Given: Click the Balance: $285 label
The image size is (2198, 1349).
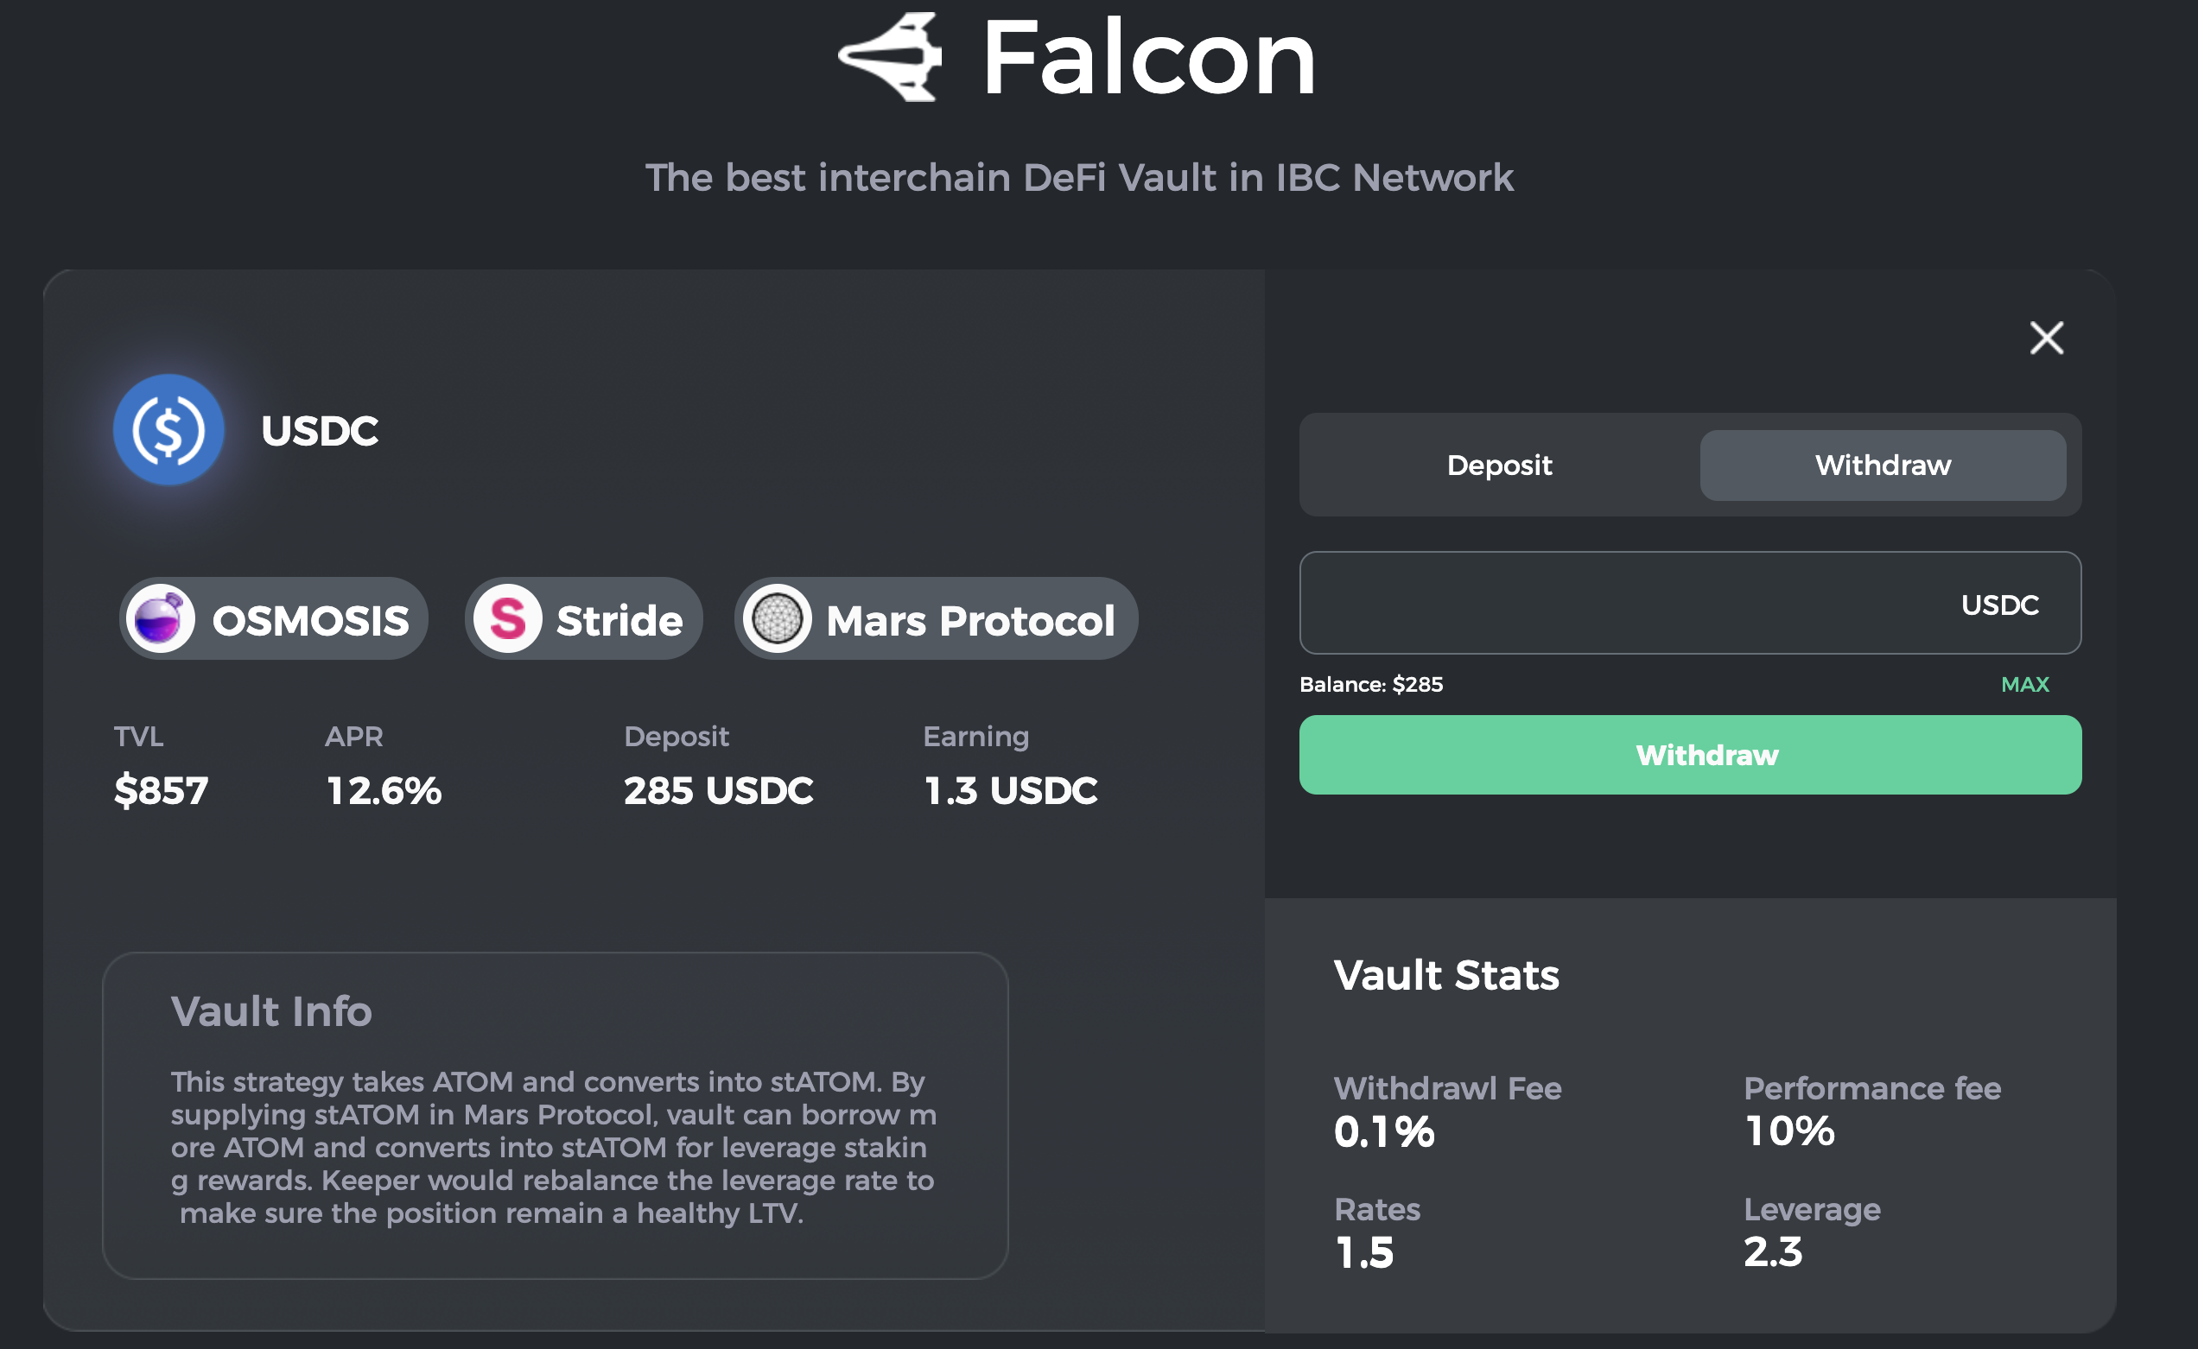Looking at the screenshot, I should (1371, 684).
